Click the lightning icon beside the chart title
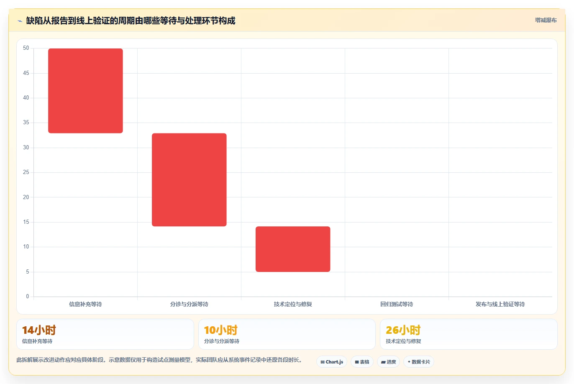 20,21
